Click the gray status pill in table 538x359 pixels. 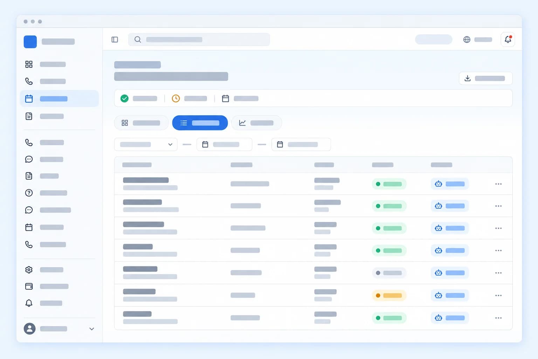pos(389,273)
